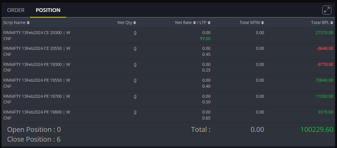Click total BPL 100229.60
The image size is (337, 148).
pos(317,130)
